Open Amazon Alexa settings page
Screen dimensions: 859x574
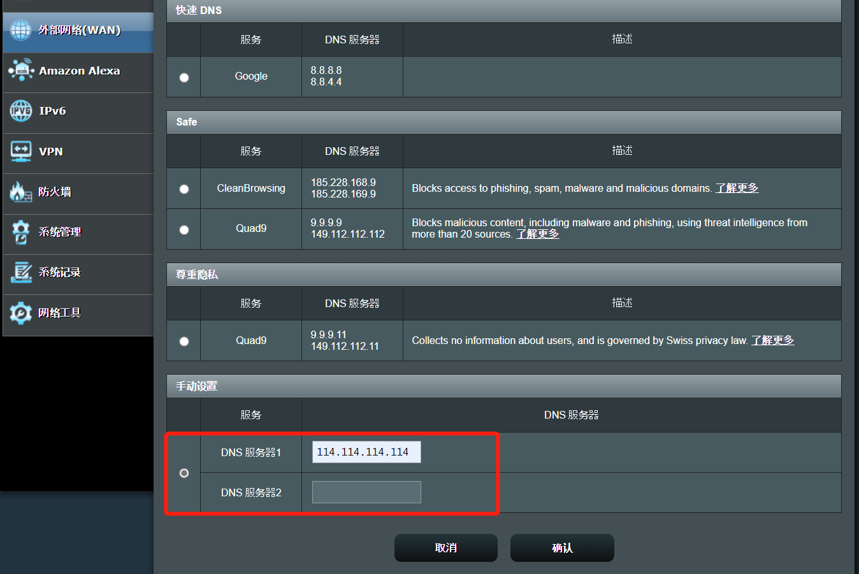point(78,73)
